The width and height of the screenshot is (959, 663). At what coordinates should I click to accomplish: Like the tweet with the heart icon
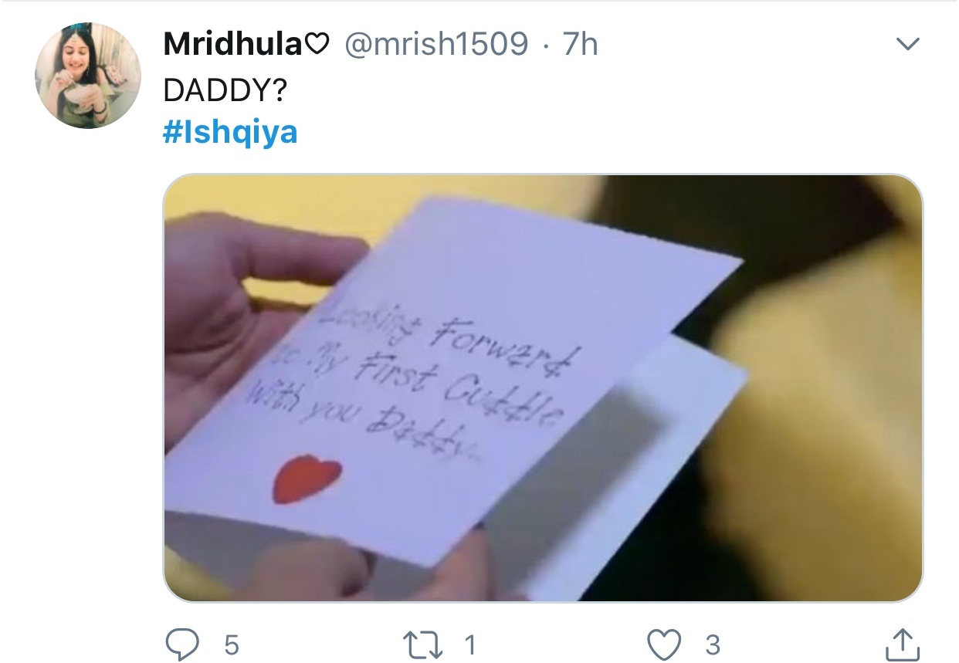pyautogui.click(x=665, y=643)
